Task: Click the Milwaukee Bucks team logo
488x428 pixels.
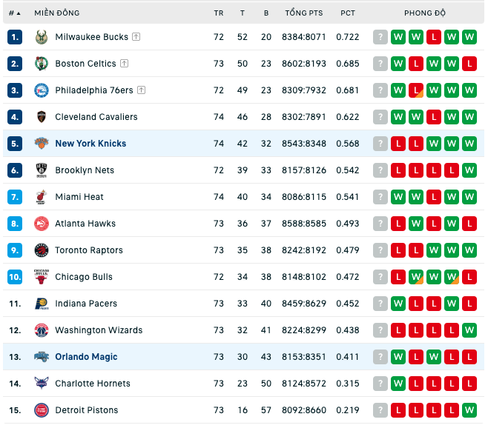Action: tap(42, 37)
